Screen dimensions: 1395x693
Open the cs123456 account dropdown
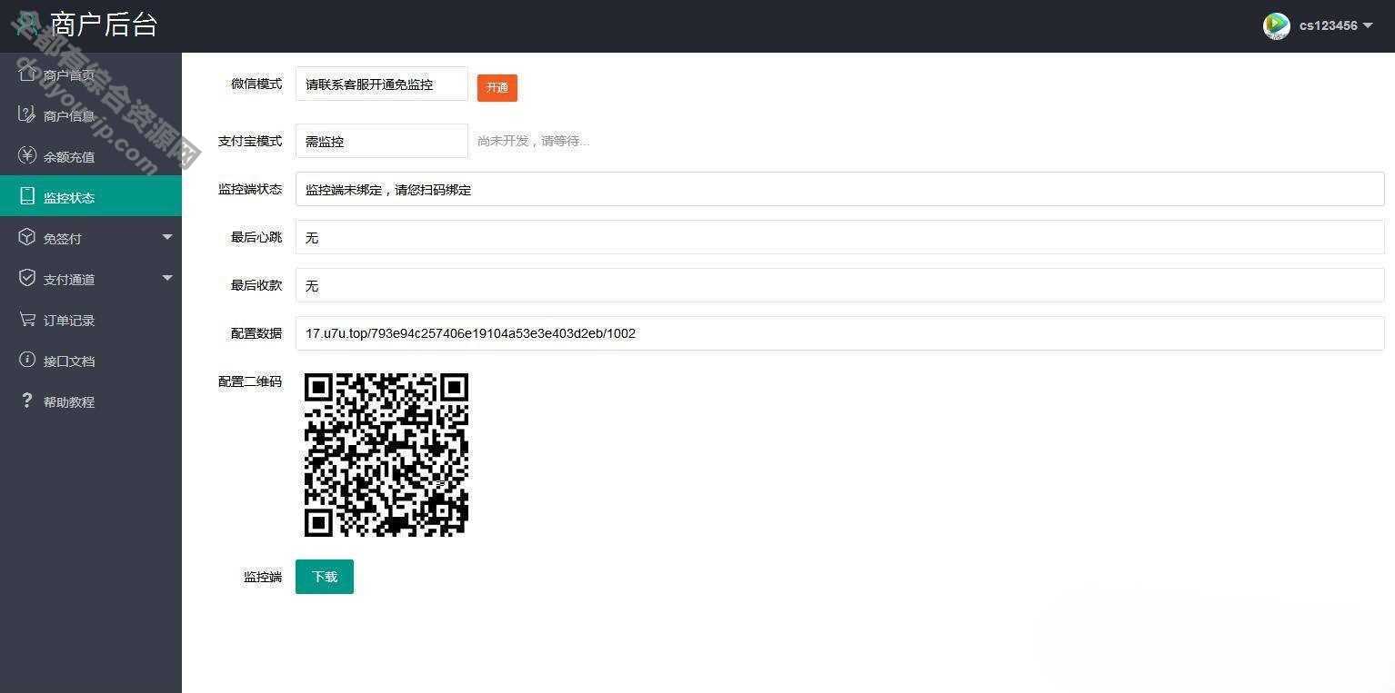click(1335, 25)
